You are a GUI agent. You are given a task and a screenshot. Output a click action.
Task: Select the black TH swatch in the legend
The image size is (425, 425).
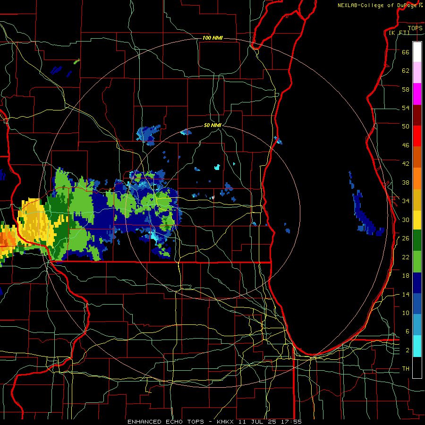tap(417, 367)
